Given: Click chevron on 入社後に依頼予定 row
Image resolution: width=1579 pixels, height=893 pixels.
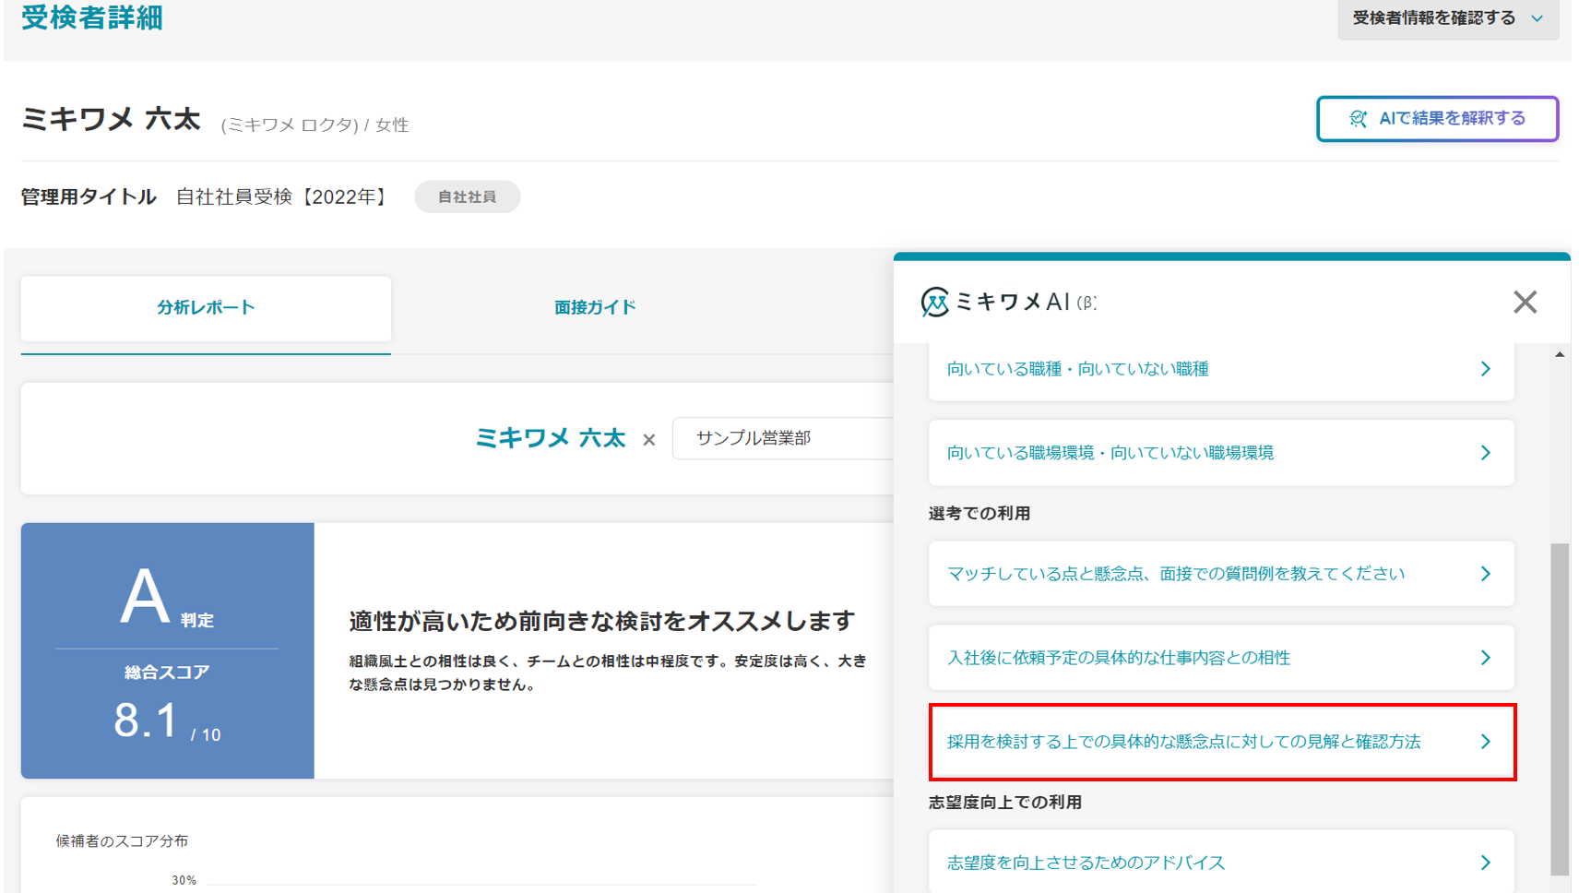Looking at the screenshot, I should [x=1485, y=658].
